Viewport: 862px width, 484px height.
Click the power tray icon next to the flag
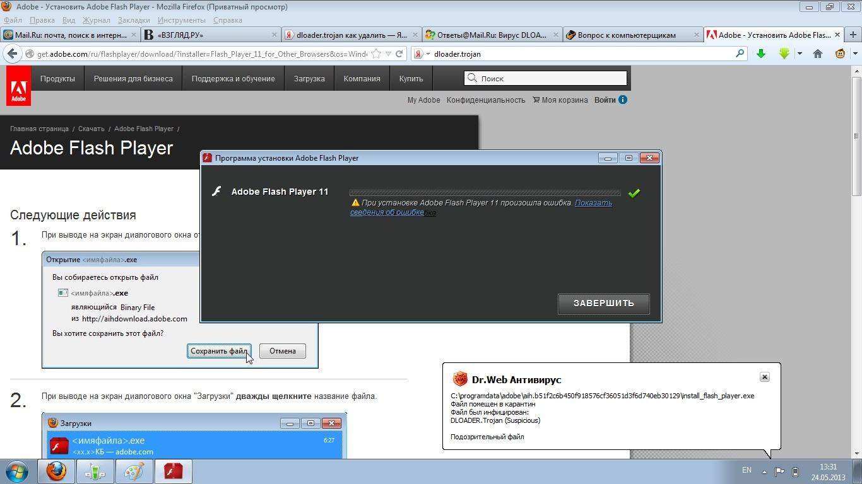click(796, 471)
